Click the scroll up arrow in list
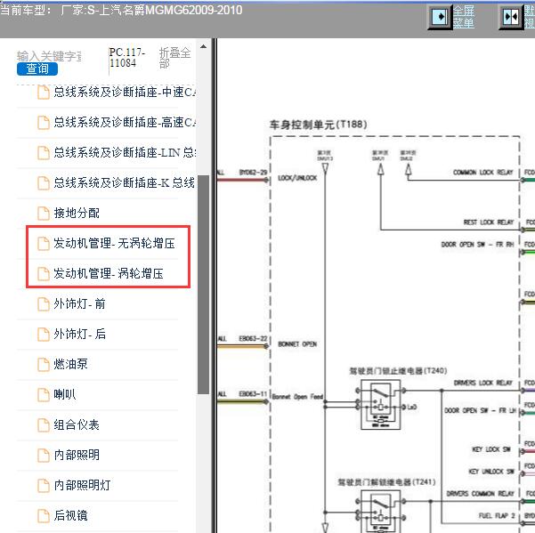This screenshot has height=533, width=535. click(x=203, y=47)
